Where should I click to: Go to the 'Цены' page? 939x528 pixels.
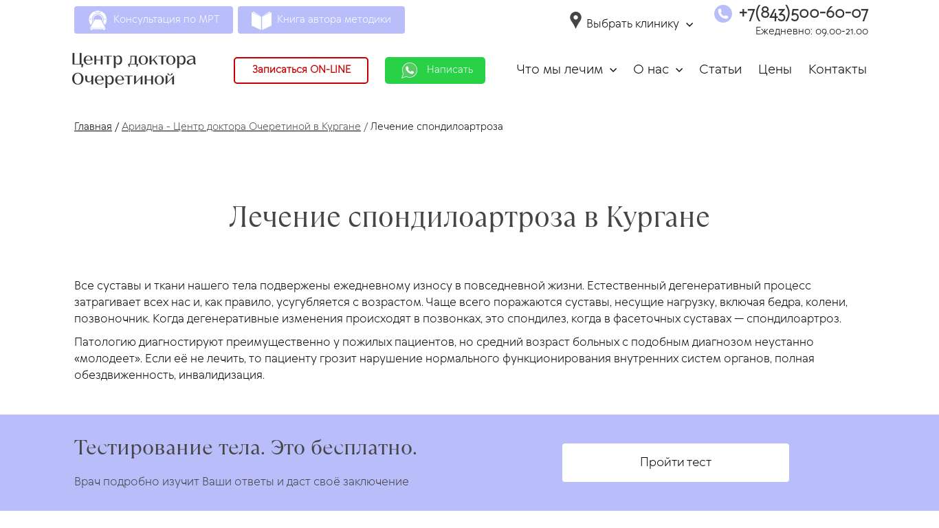(775, 69)
